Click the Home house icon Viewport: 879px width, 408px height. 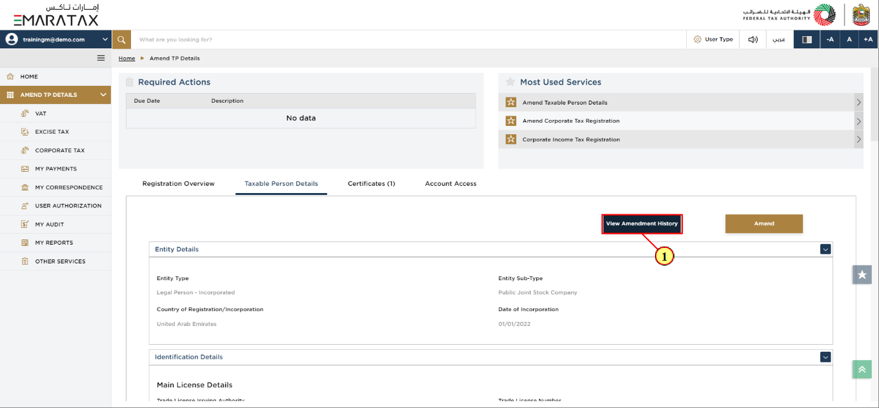tap(10, 76)
